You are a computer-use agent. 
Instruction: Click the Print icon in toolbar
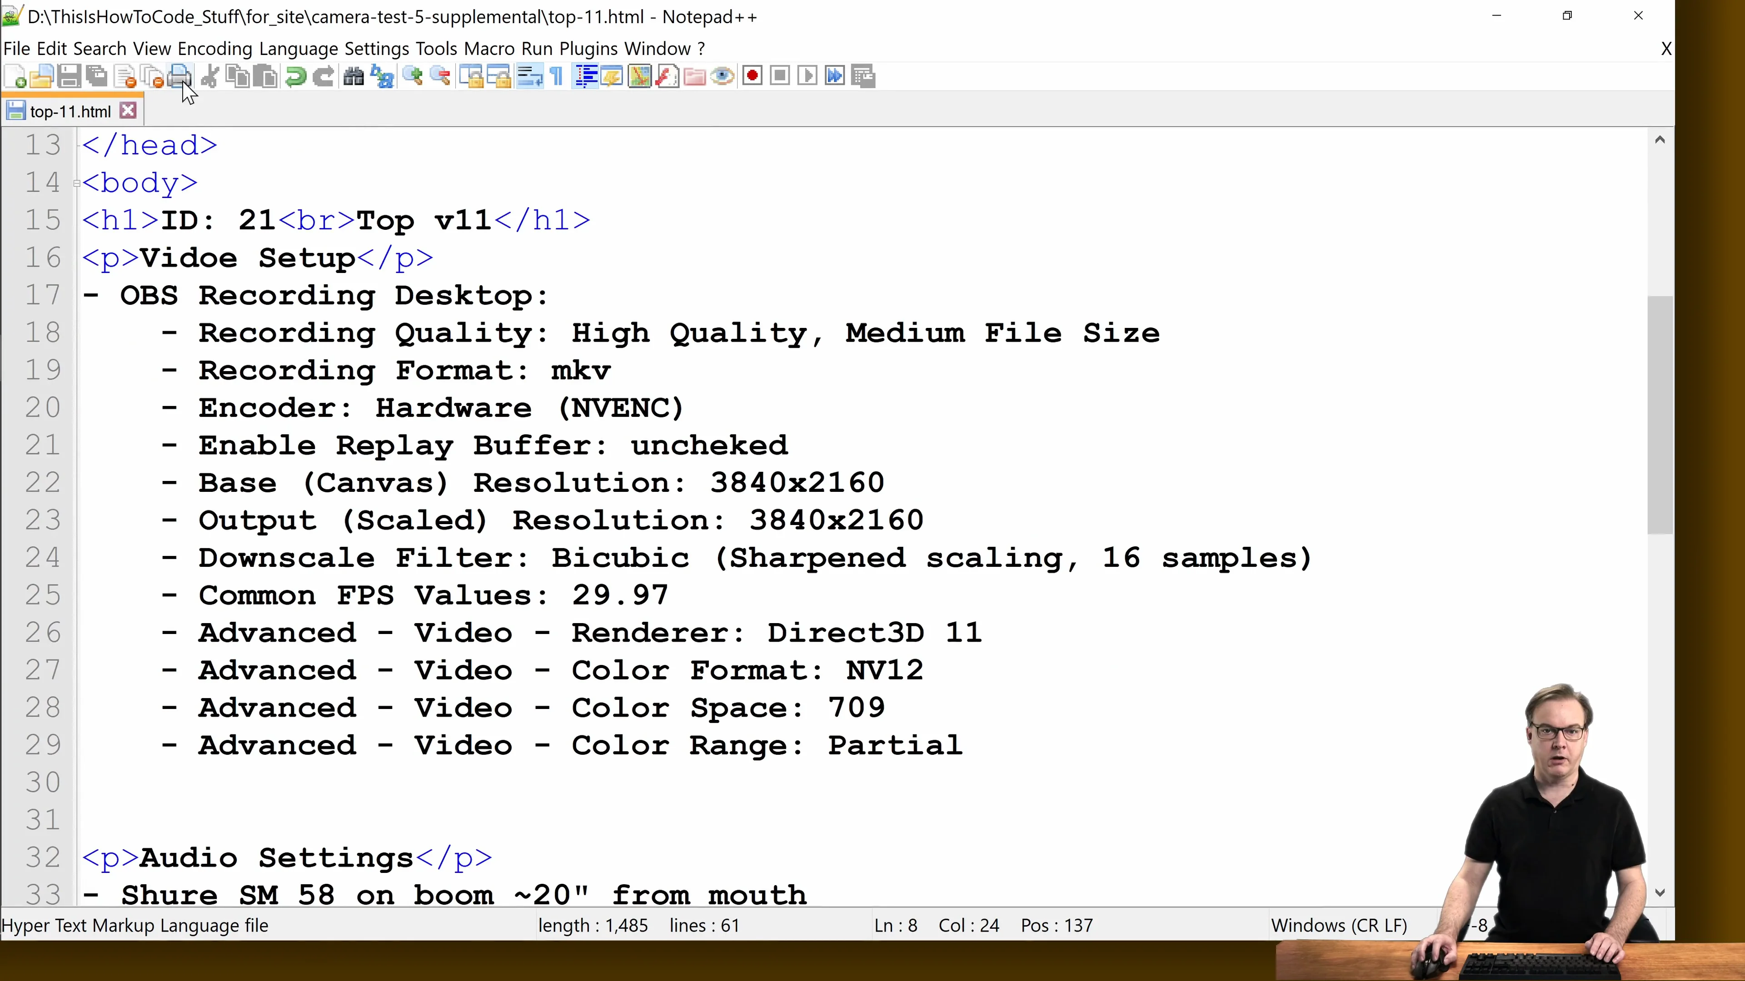click(x=179, y=76)
